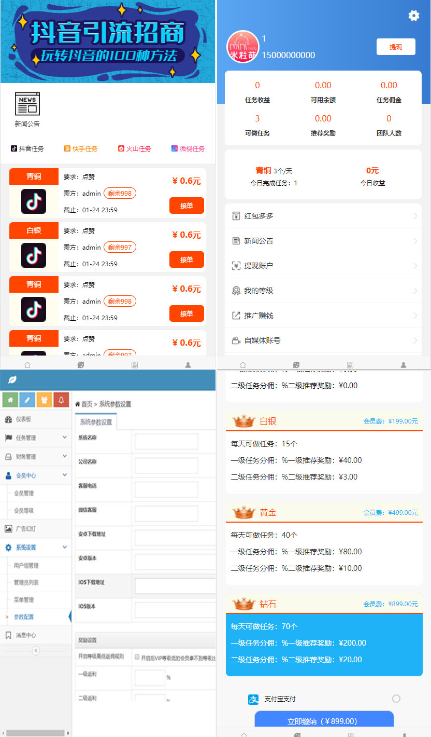Open the profile person icon in bottom navigation

188,365
